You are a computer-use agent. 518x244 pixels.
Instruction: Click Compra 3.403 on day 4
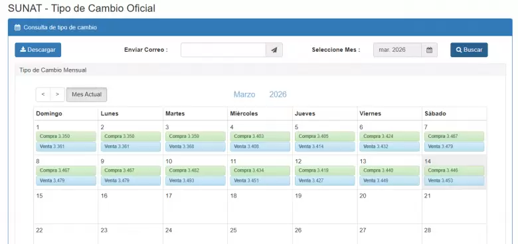click(x=260, y=137)
